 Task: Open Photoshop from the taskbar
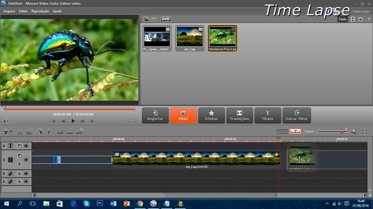point(100,204)
